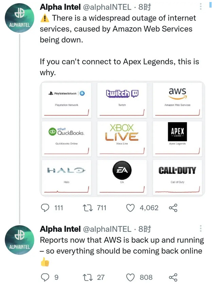Open the Halo outage tile

coord(66,177)
